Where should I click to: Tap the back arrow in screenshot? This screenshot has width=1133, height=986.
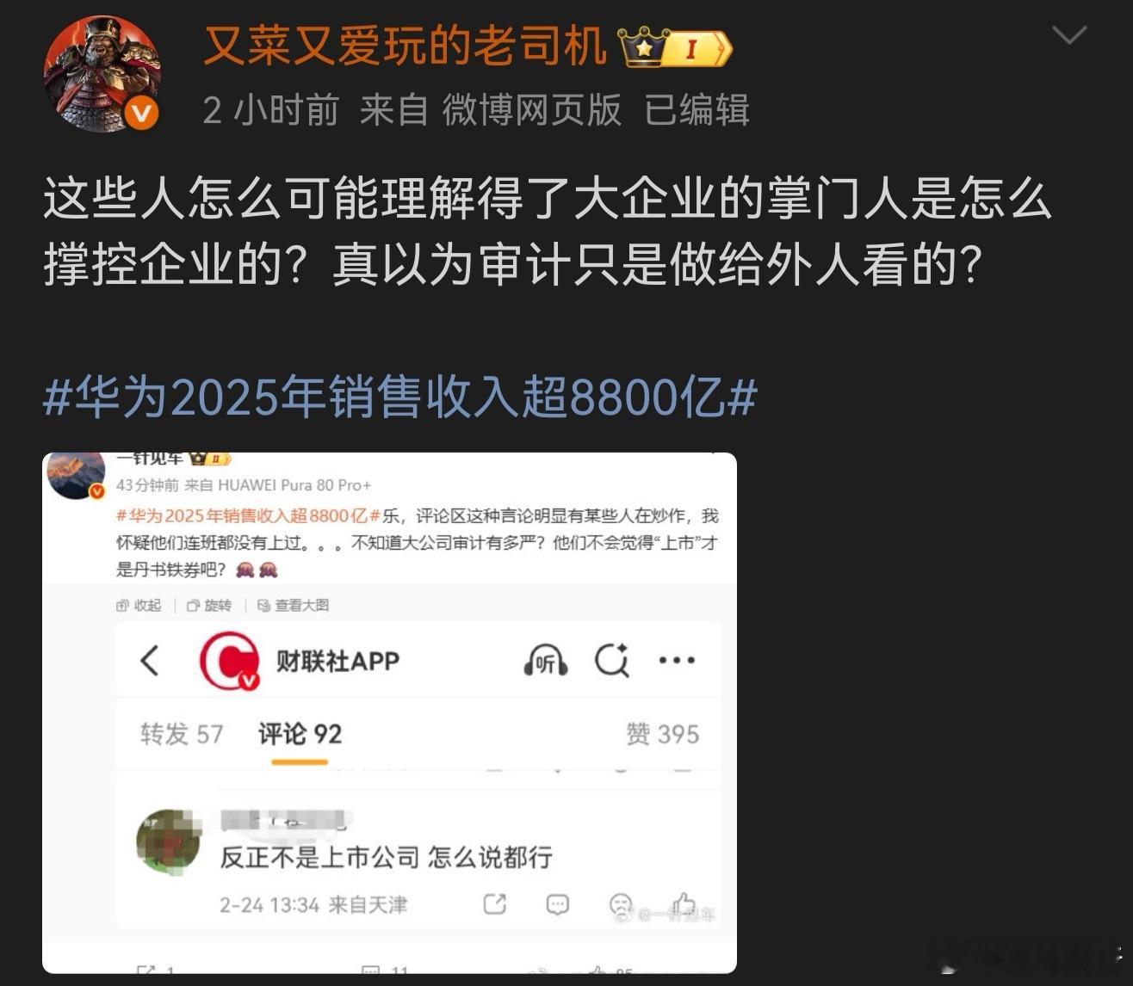coord(150,661)
